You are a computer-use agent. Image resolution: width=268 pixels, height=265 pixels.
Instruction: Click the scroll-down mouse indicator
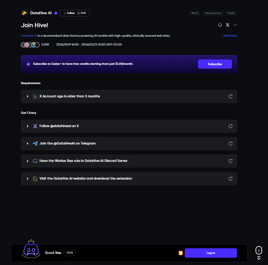(259, 250)
